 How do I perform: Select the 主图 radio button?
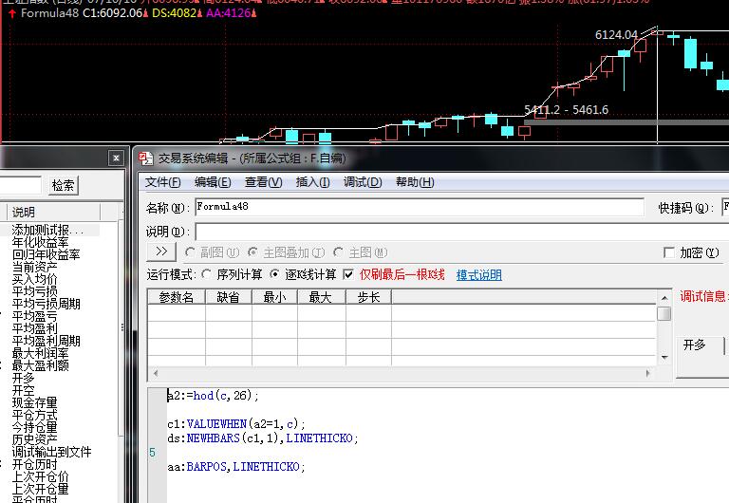(339, 252)
